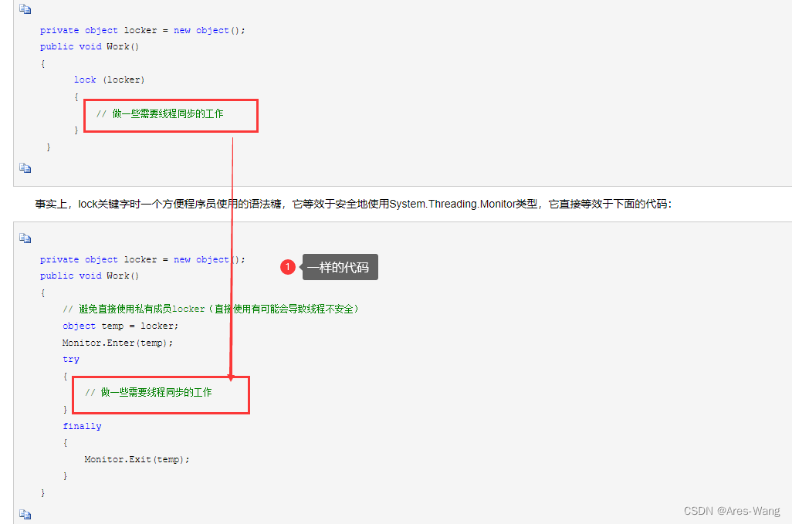
Task: Click the gray 一样的代码 annotation label
Action: click(x=340, y=266)
